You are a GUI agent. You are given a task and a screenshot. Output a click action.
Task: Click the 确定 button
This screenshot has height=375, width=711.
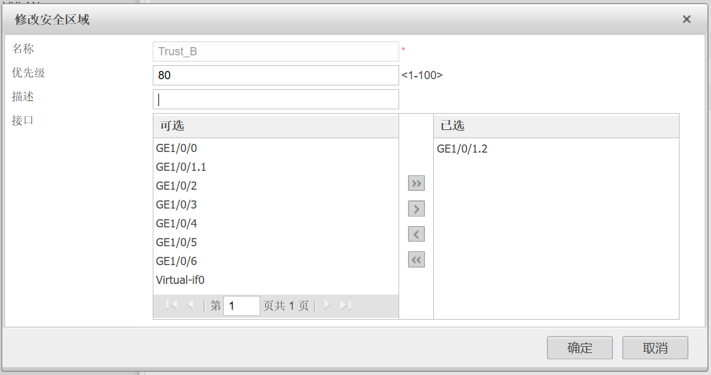tap(580, 348)
